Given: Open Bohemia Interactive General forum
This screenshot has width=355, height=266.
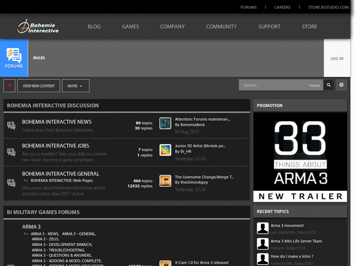Looking at the screenshot, I should click(61, 174).
